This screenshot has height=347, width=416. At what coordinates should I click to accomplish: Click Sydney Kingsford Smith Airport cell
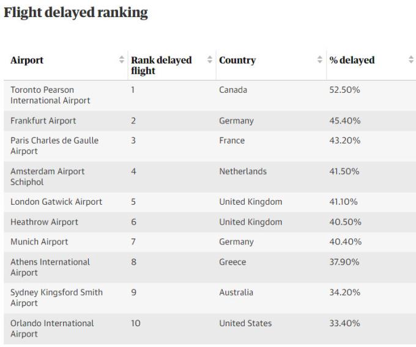pyautogui.click(x=56, y=298)
